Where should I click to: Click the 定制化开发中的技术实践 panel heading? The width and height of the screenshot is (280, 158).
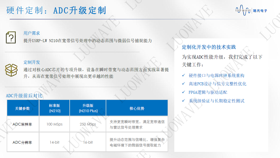point(209,47)
